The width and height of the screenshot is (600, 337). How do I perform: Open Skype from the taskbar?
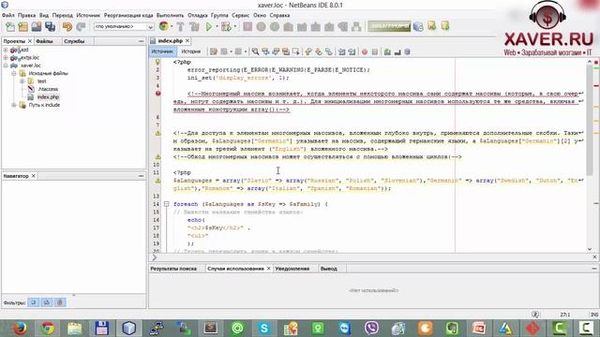tap(264, 329)
